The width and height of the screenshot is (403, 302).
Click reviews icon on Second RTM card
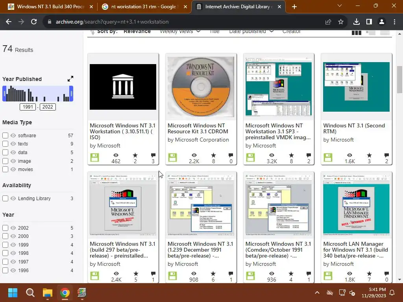coord(386,155)
